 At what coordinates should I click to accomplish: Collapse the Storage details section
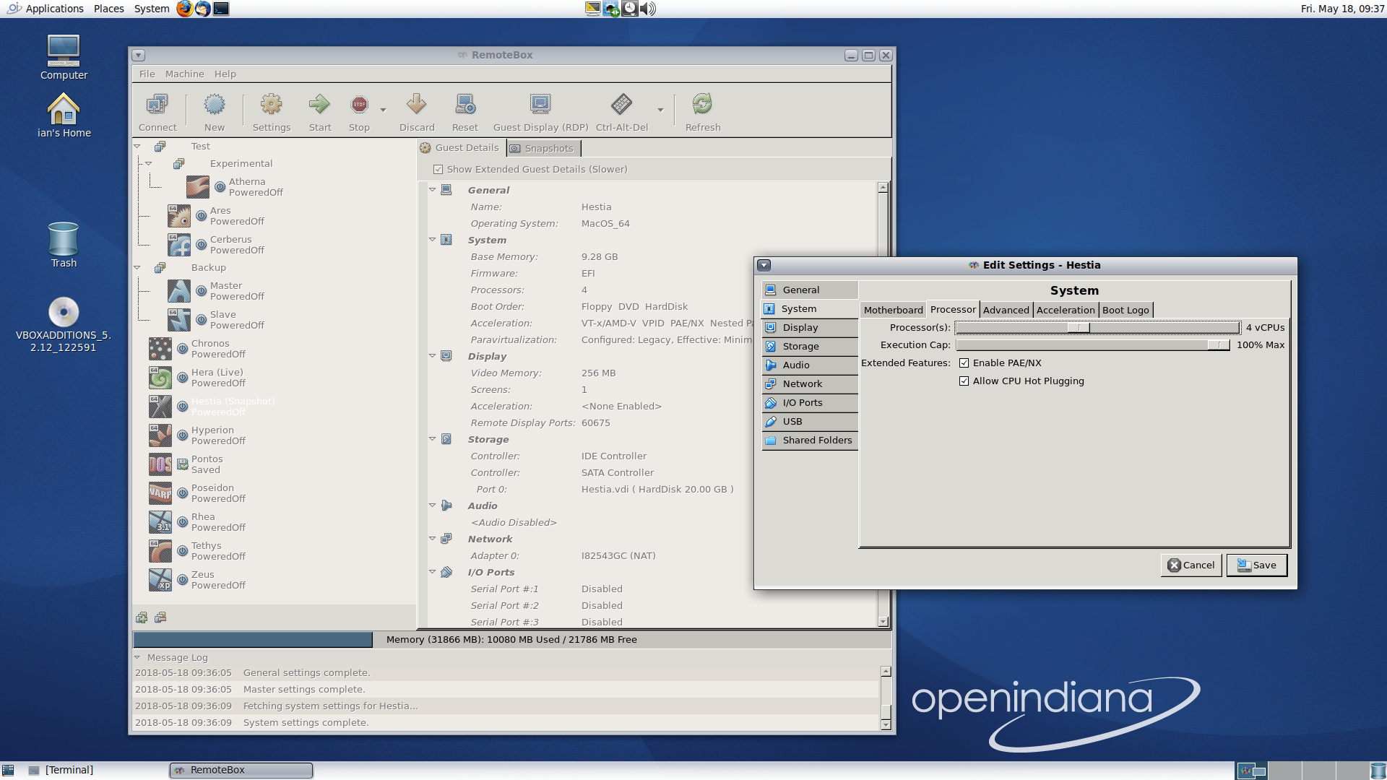coord(433,439)
